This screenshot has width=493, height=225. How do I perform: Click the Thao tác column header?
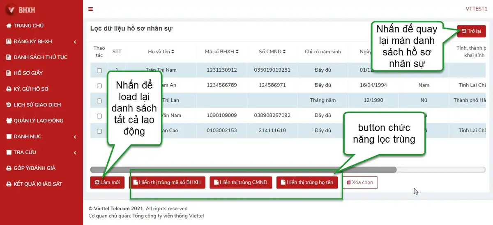coord(99,52)
